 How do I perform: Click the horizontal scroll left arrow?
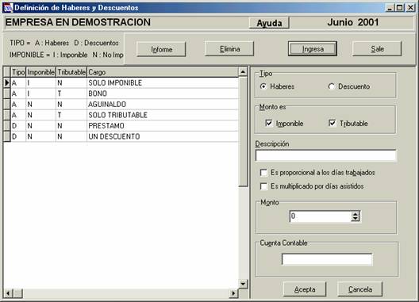(x=8, y=293)
